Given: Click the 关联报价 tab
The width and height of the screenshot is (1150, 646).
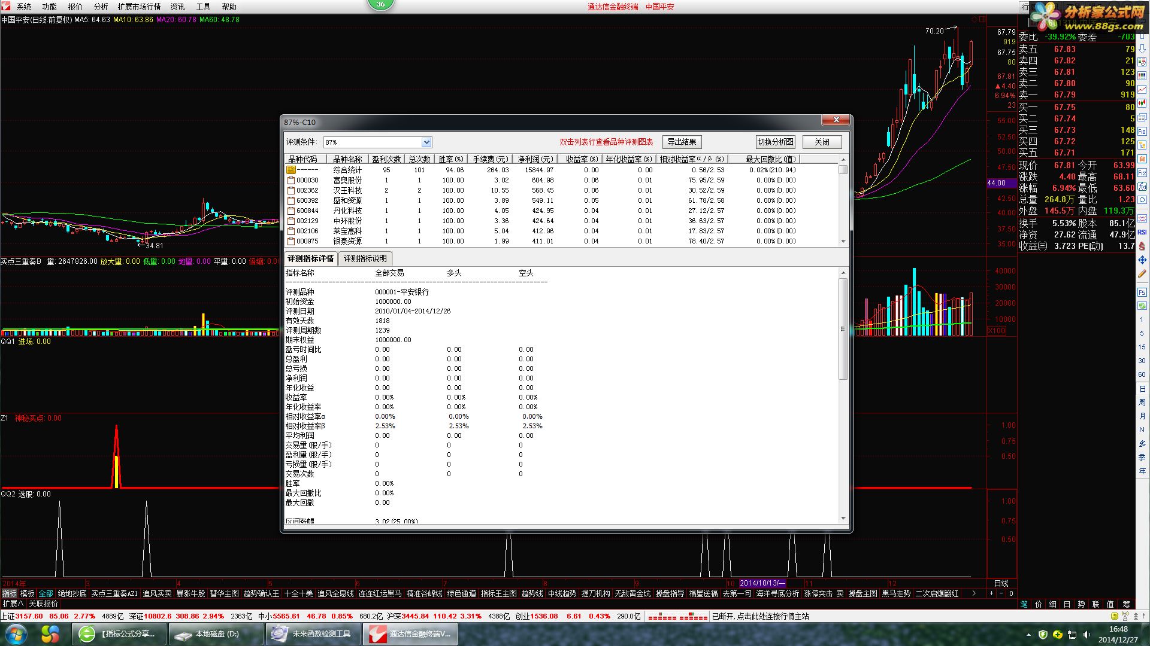Looking at the screenshot, I should click(x=43, y=604).
